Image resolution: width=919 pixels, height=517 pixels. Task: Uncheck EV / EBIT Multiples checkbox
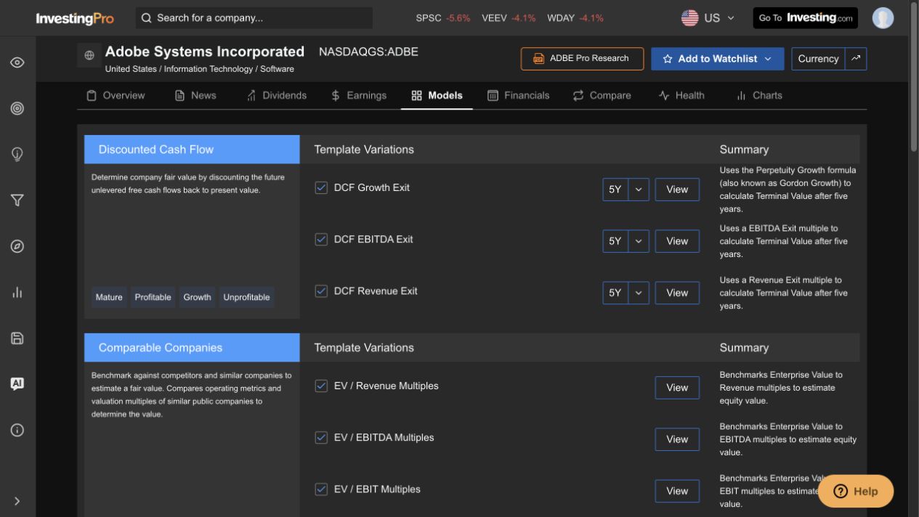pyautogui.click(x=321, y=489)
